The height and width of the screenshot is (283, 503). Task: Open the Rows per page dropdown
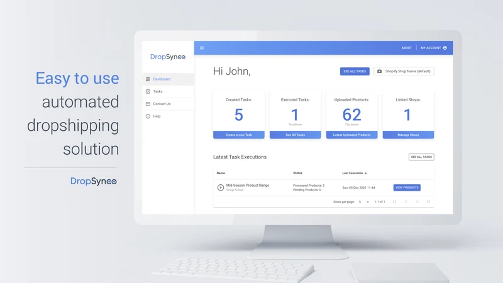tap(364, 202)
